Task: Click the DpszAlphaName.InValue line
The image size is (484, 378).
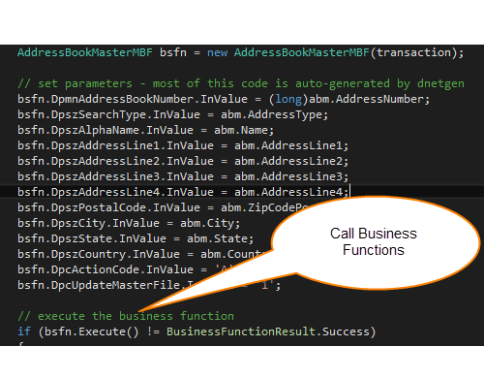Action: click(x=145, y=130)
